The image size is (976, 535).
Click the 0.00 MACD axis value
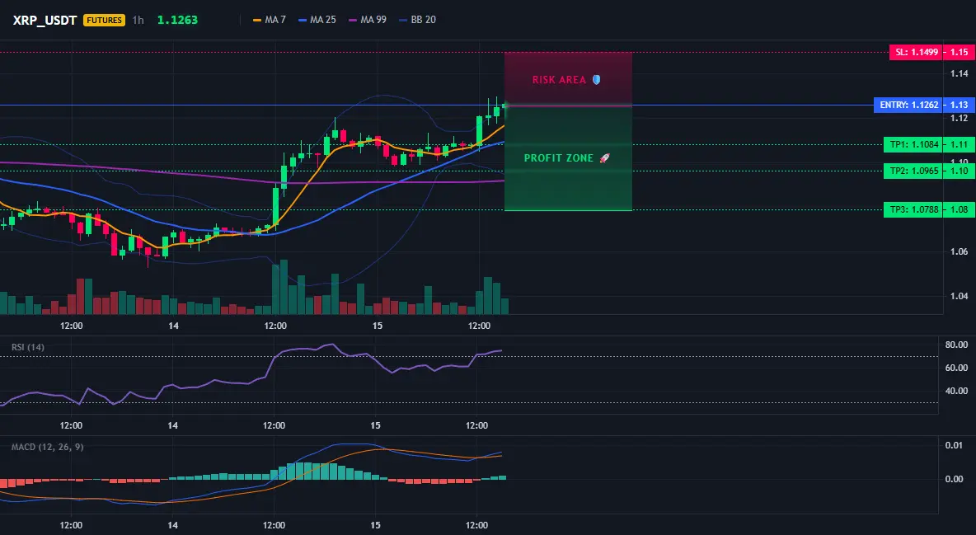point(955,479)
